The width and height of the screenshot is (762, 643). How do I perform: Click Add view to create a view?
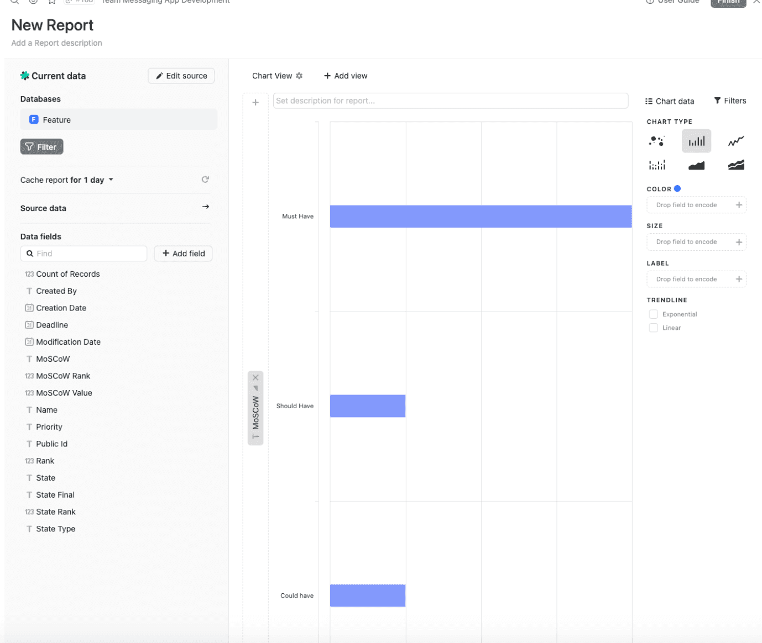(345, 76)
